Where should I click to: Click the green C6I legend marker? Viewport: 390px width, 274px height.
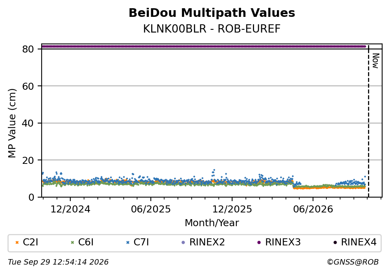point(72,243)
